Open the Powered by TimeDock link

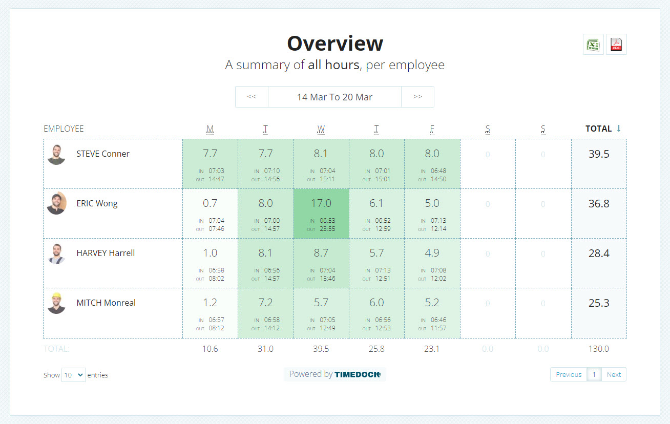click(334, 374)
